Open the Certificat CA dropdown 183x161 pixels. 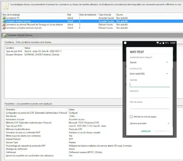pos(149,74)
